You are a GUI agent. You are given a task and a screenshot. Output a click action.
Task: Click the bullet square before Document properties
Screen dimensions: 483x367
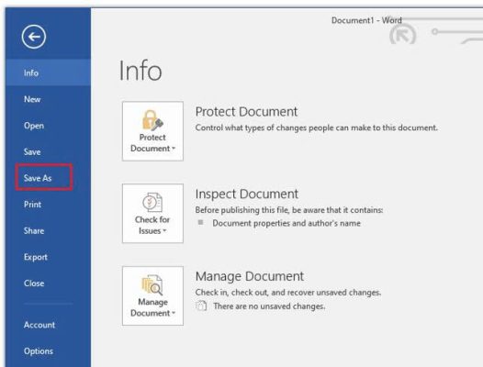pos(200,222)
